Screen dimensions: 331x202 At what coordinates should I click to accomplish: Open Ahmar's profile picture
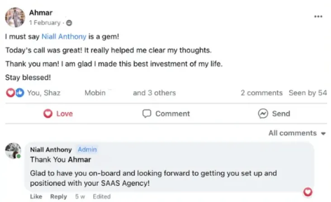click(x=15, y=17)
